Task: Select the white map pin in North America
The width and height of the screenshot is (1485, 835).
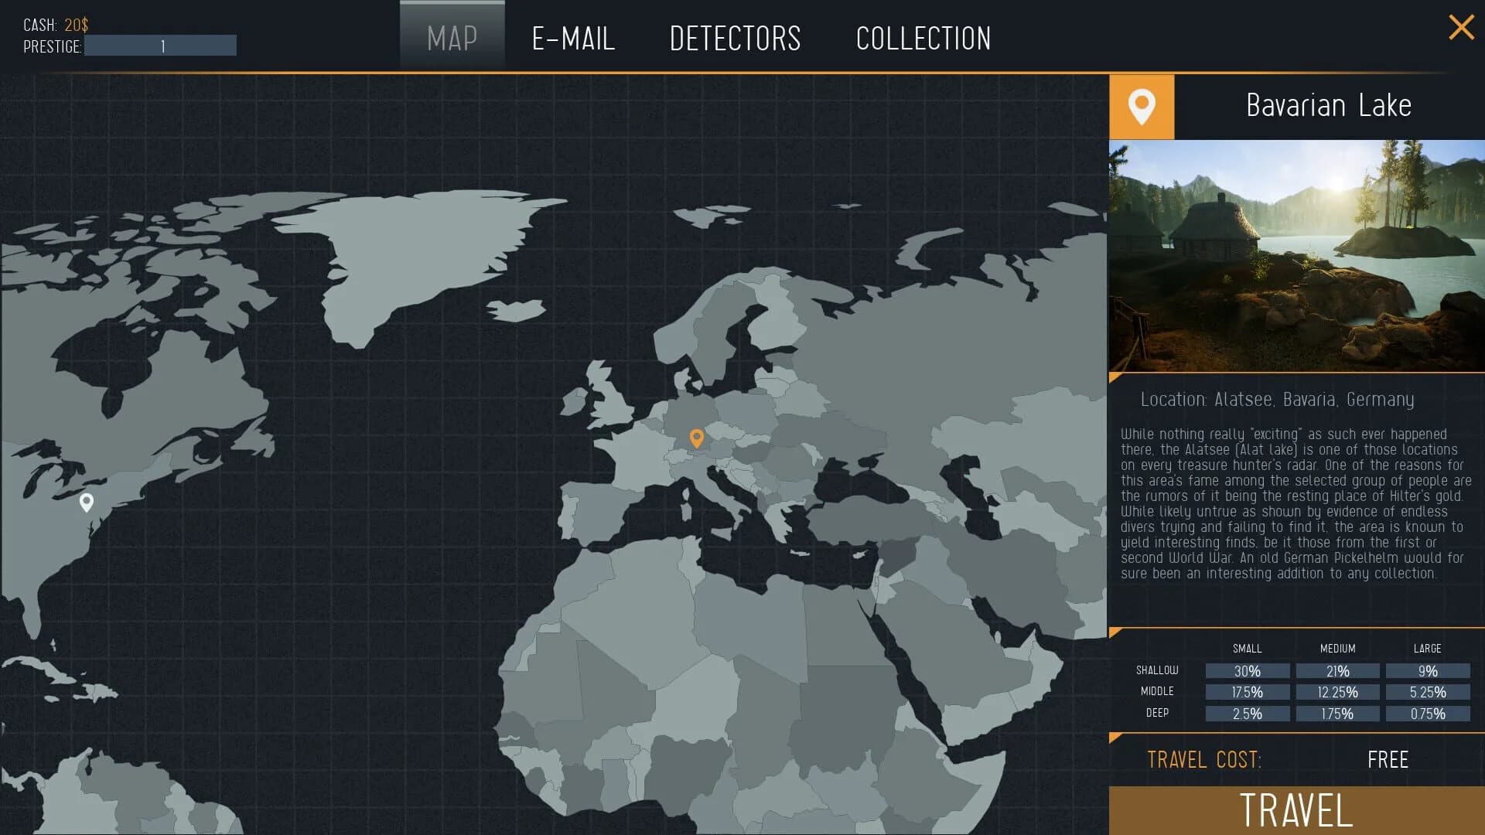Action: [x=86, y=502]
